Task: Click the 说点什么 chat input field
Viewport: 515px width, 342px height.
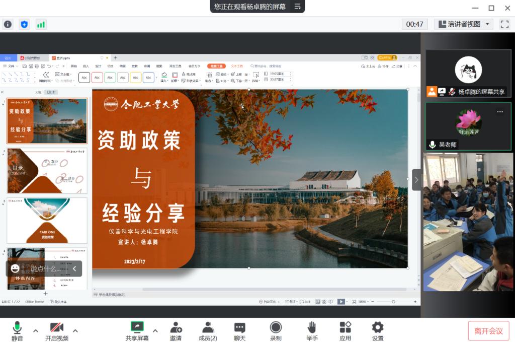Action: pyautogui.click(x=44, y=268)
